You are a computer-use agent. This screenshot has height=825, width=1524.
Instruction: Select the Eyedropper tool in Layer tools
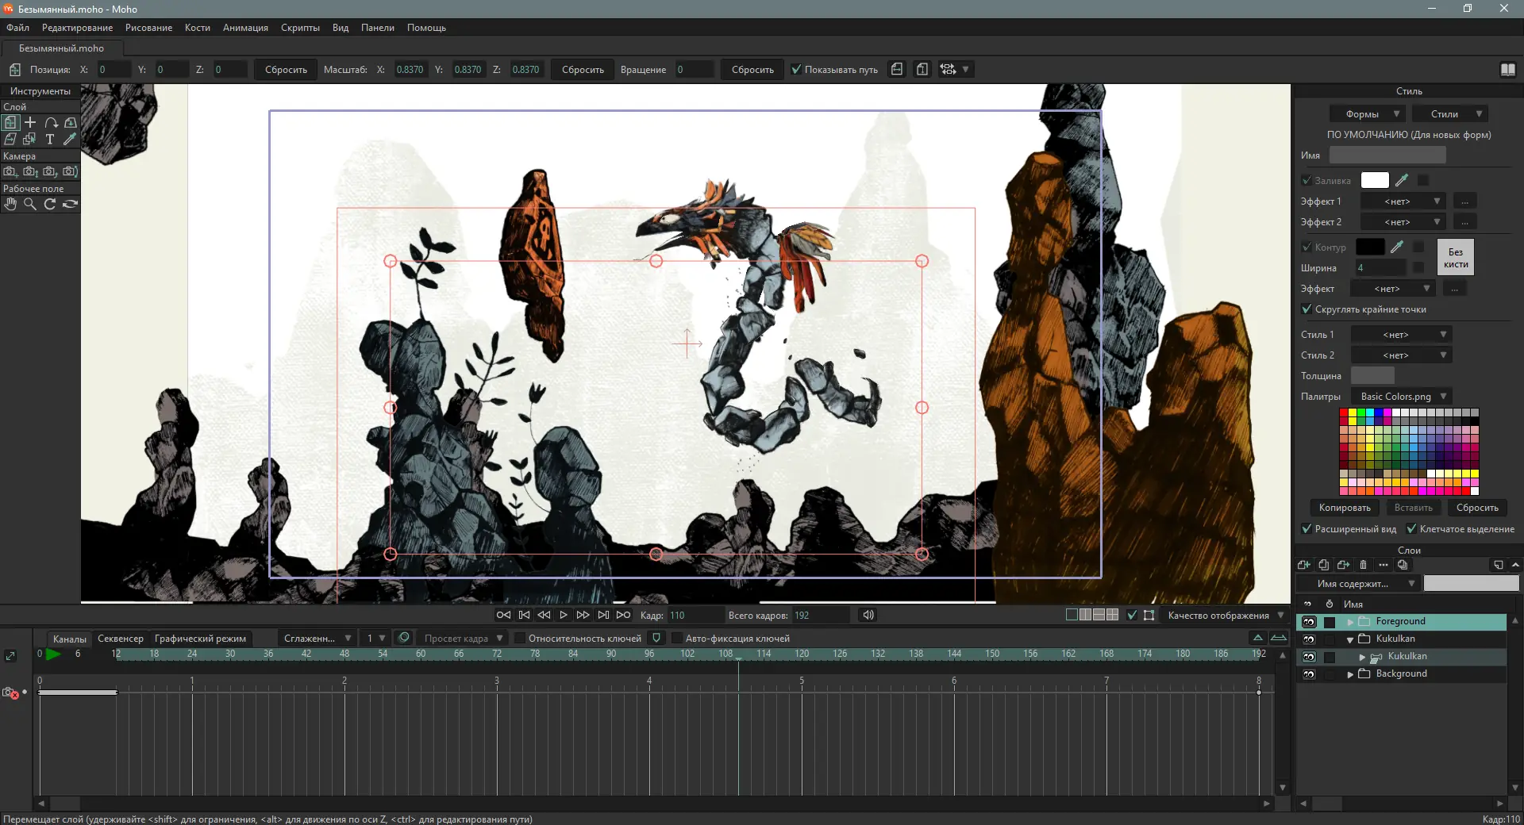click(x=70, y=140)
